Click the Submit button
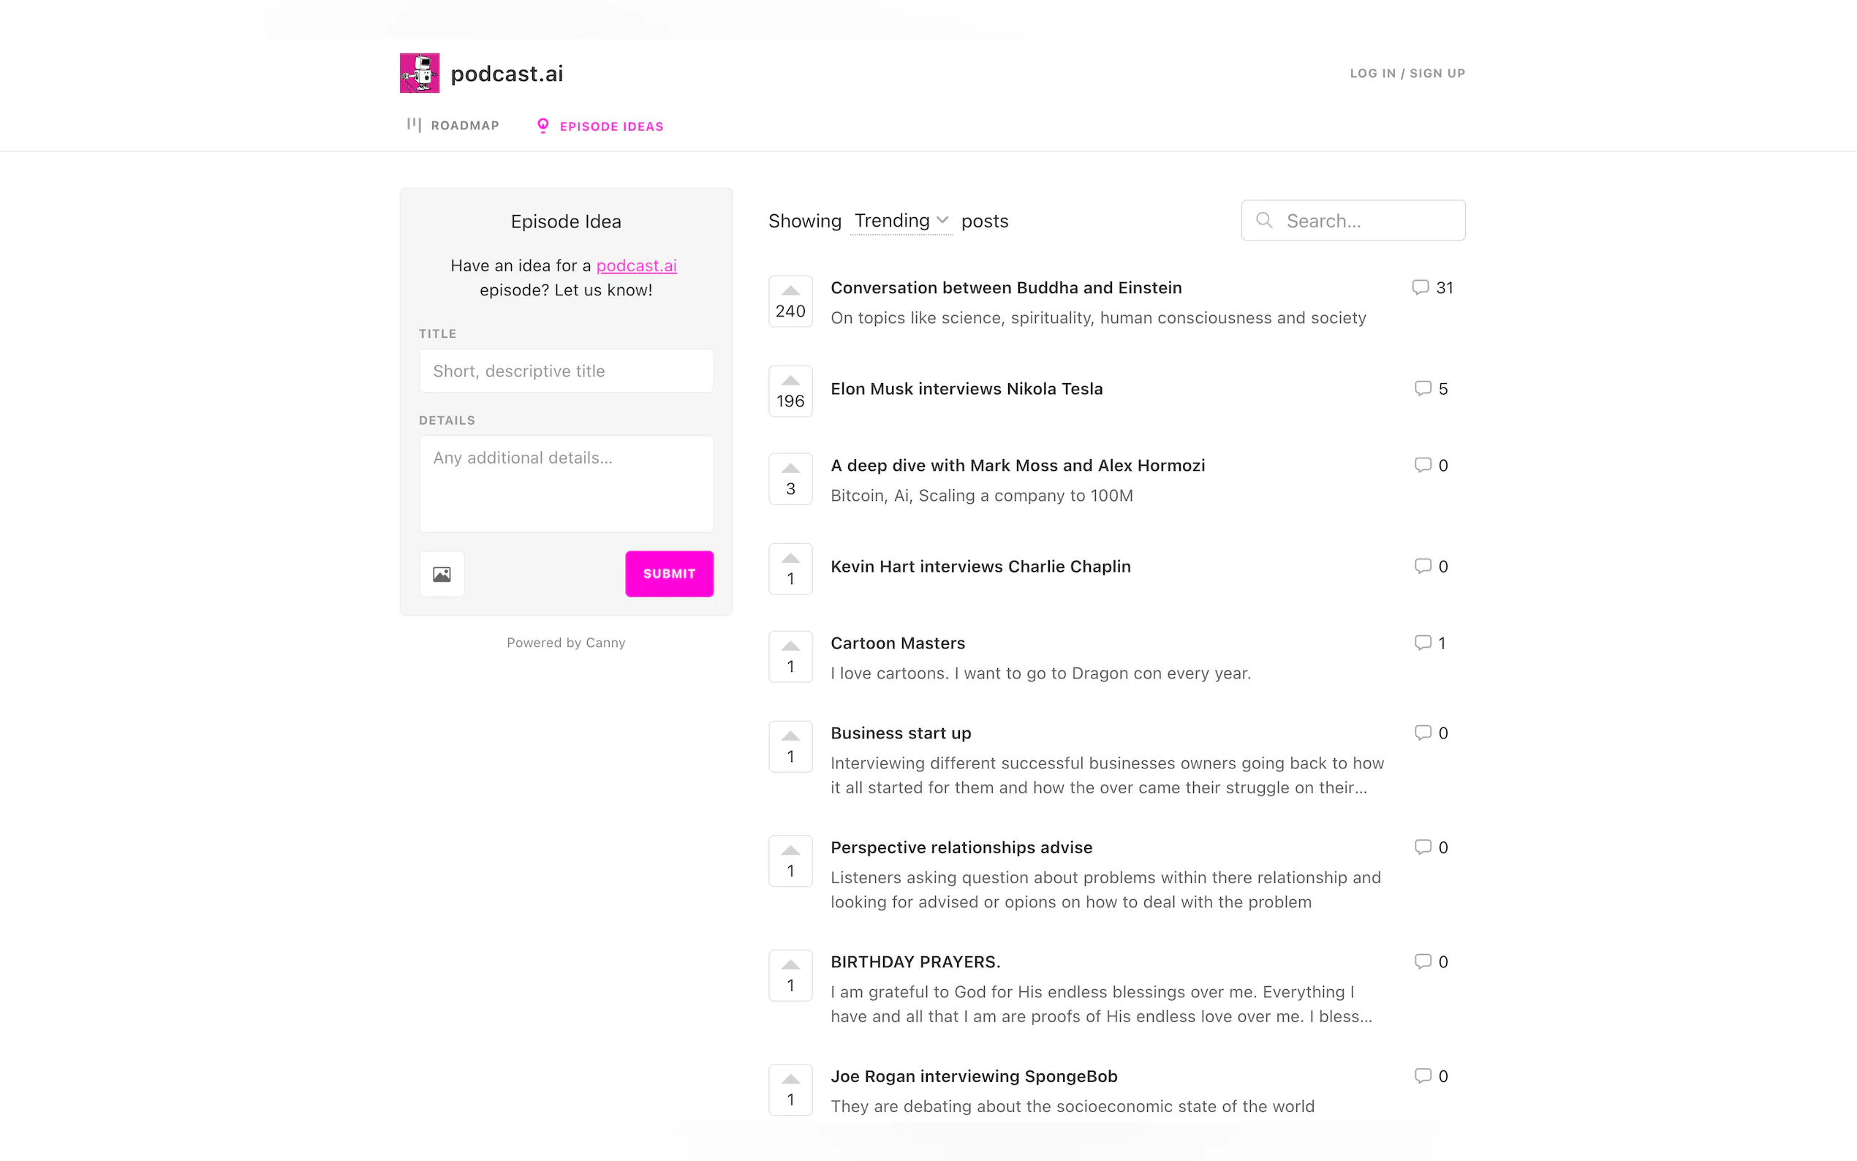The height and width of the screenshot is (1161, 1857). (669, 574)
